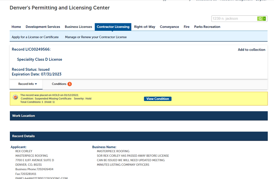Click the Conditions count badge
Image resolution: width=274 pixels, height=179 pixels.
point(70,84)
